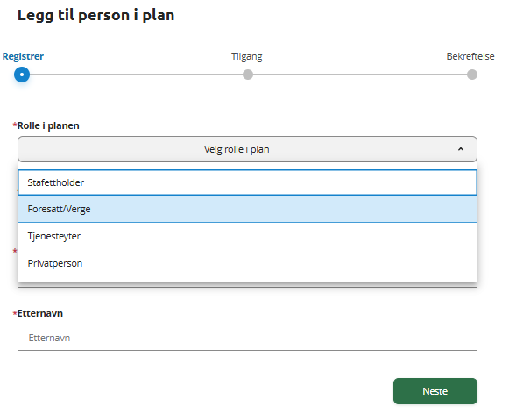Click the grey Tilgang step circle

tap(248, 75)
